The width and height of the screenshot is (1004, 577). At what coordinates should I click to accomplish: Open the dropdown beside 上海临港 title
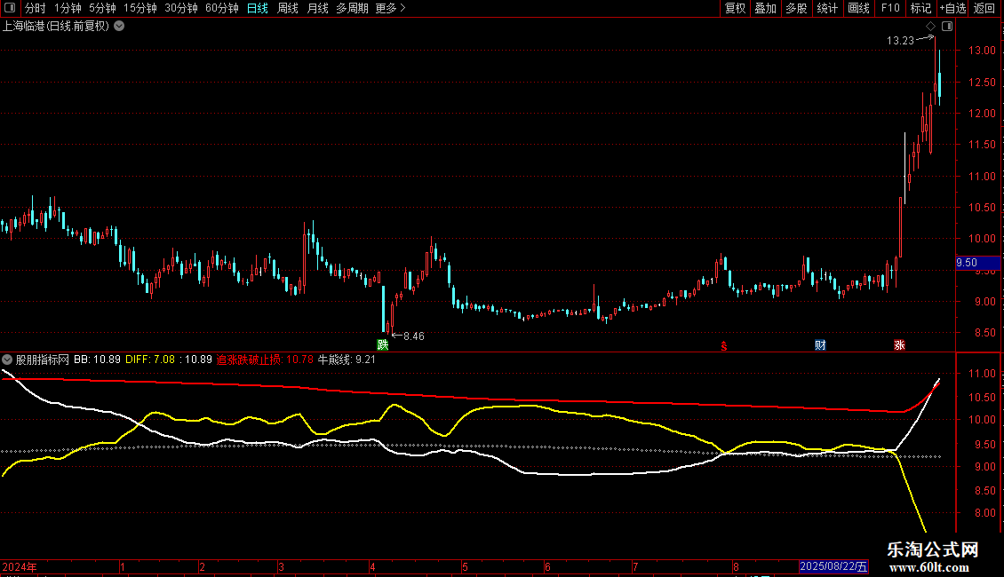click(x=119, y=27)
